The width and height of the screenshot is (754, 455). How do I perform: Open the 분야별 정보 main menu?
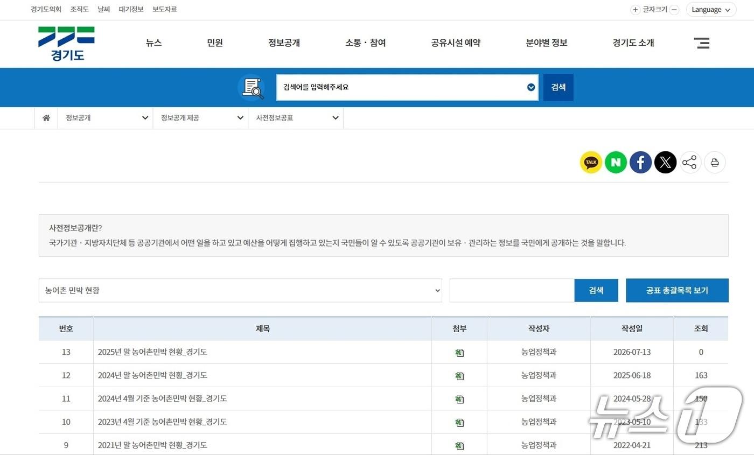(x=547, y=43)
